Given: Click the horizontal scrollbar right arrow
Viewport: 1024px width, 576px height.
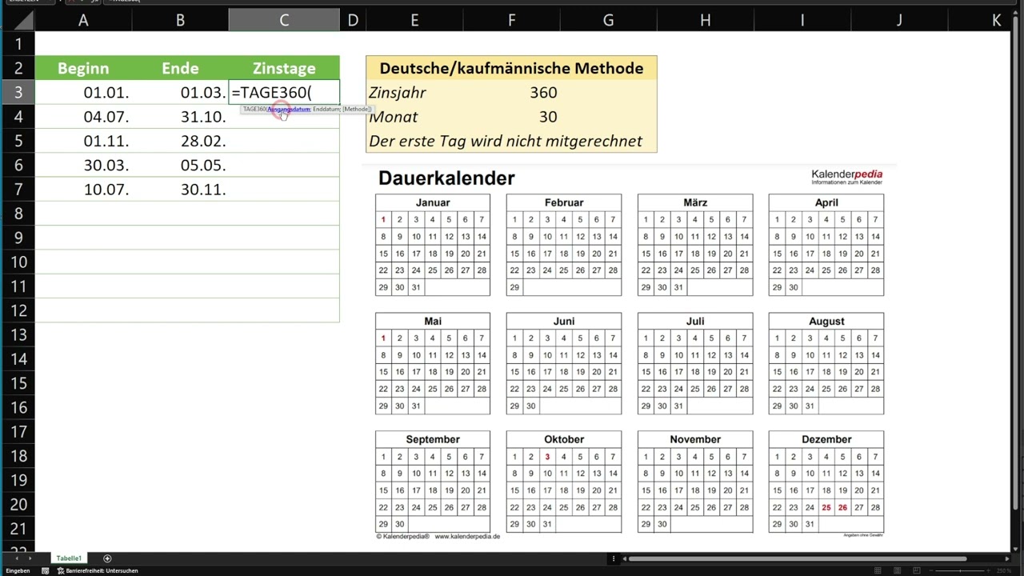Looking at the screenshot, I should tap(1007, 558).
